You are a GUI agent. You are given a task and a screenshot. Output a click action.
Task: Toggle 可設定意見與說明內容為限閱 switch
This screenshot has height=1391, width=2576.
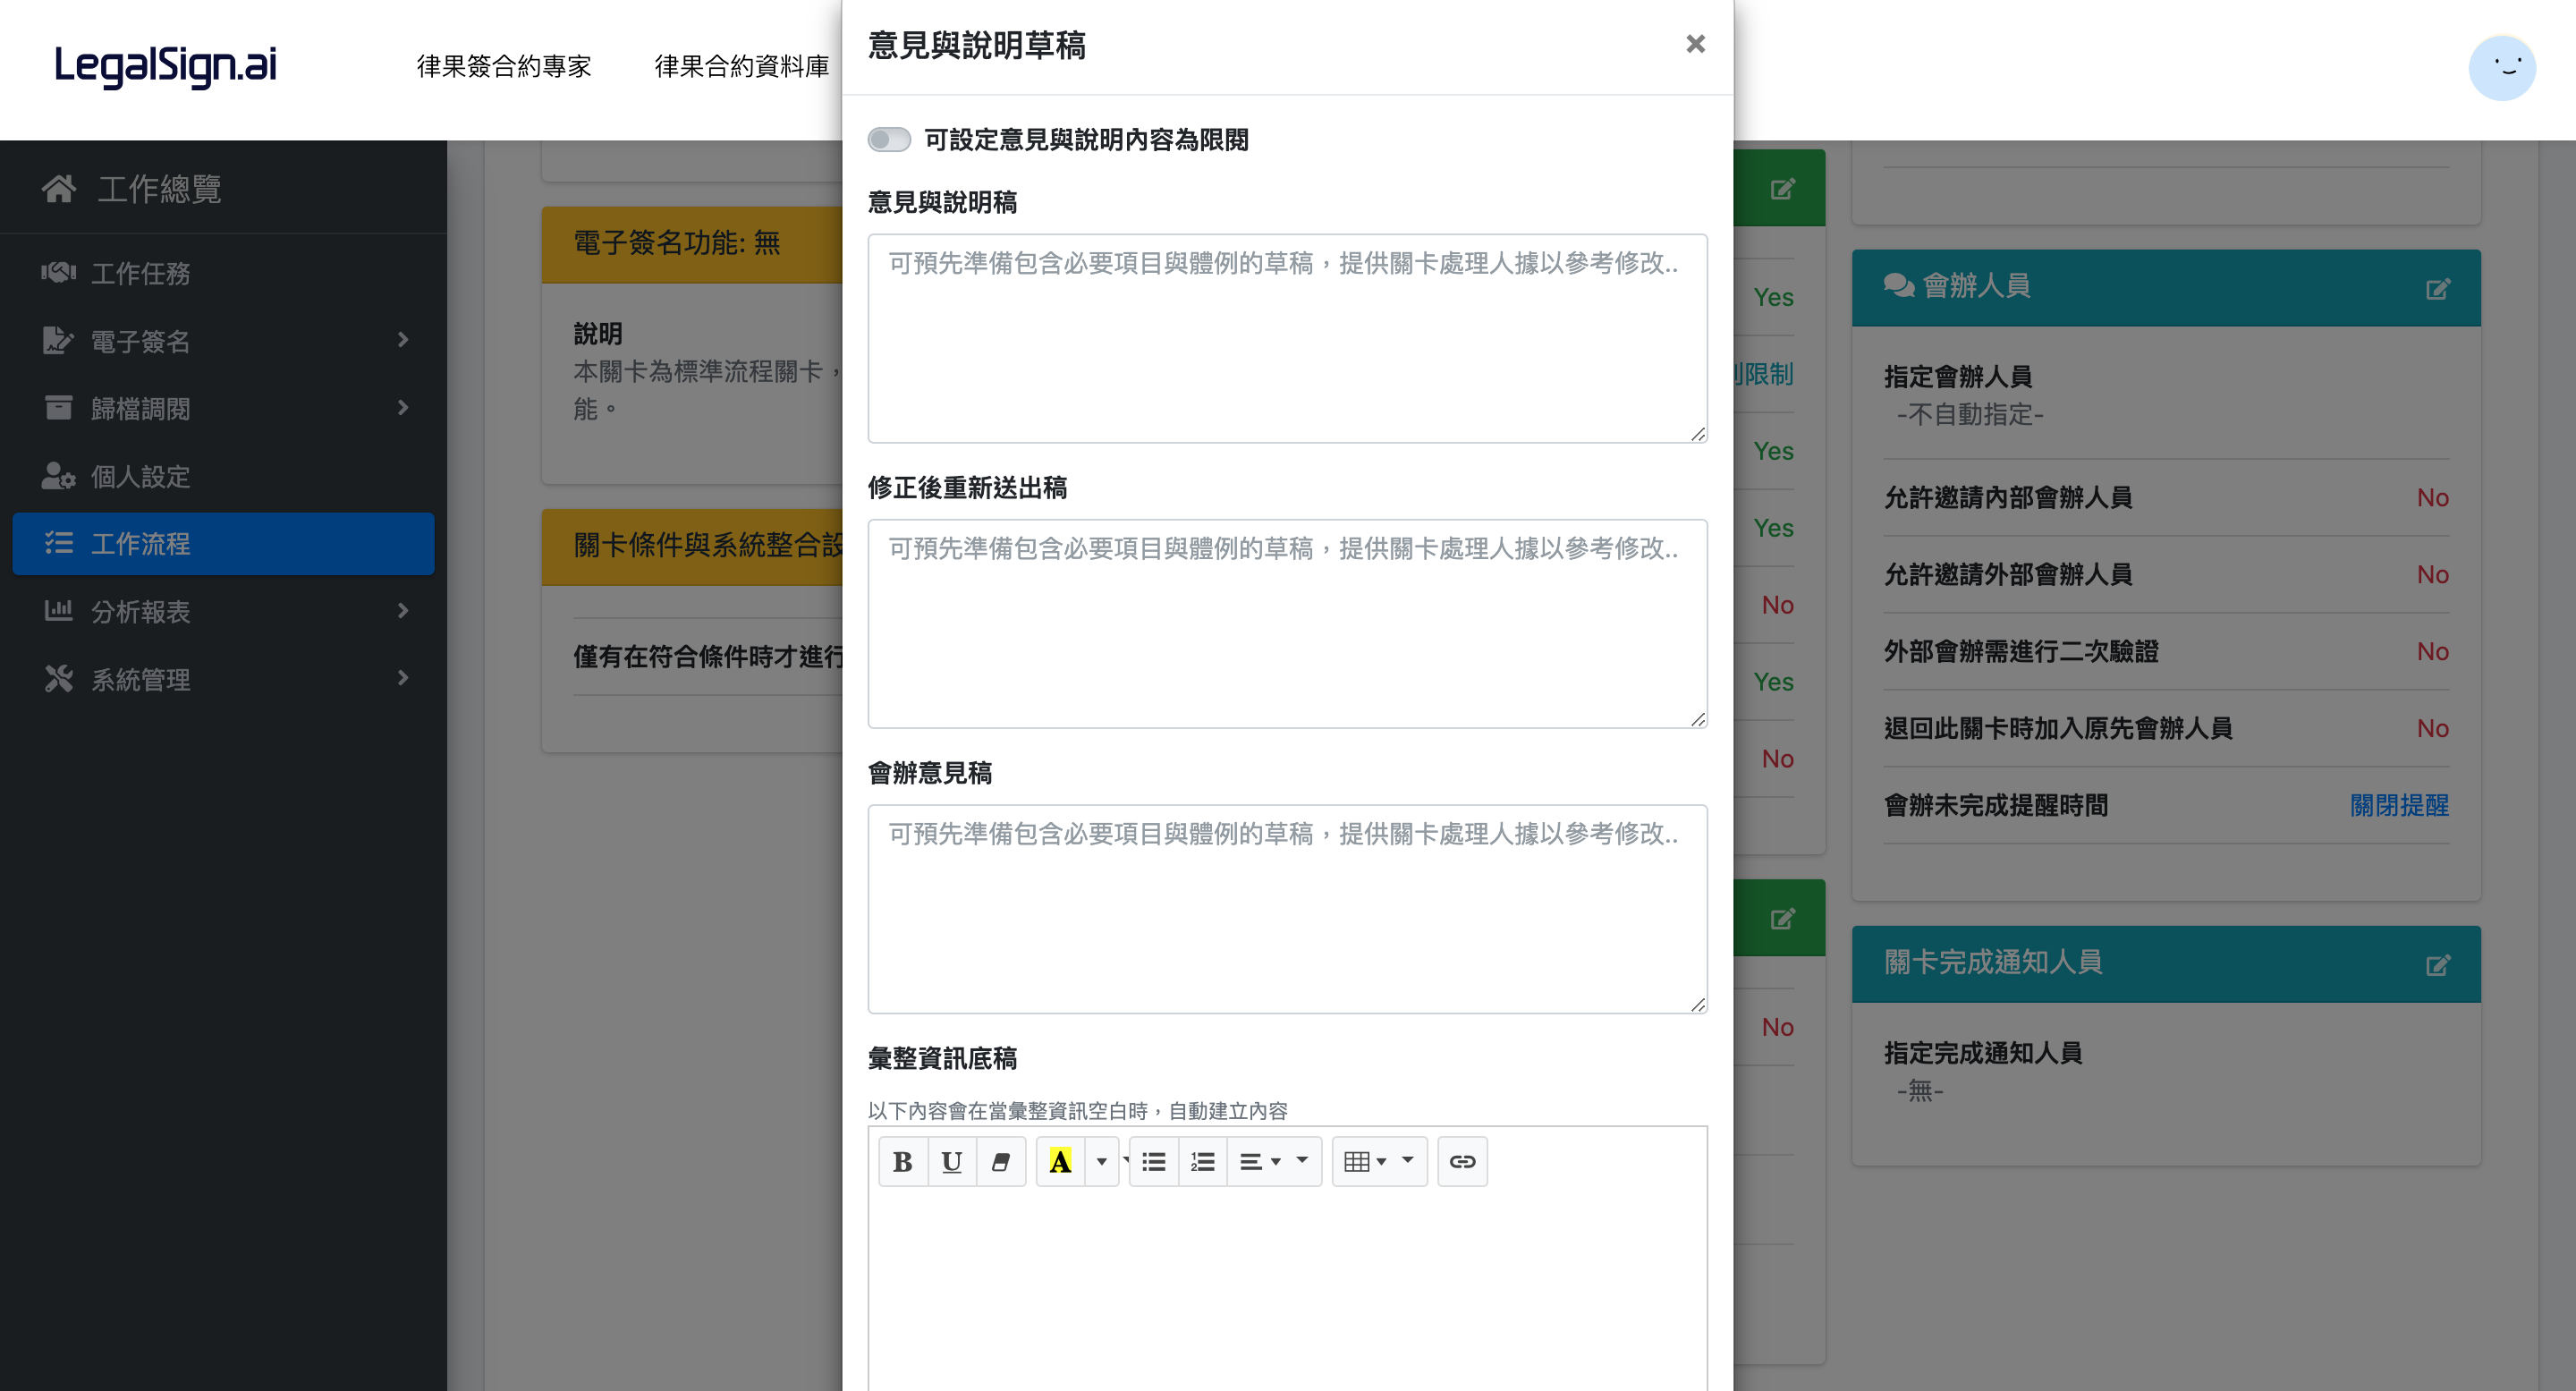point(889,139)
